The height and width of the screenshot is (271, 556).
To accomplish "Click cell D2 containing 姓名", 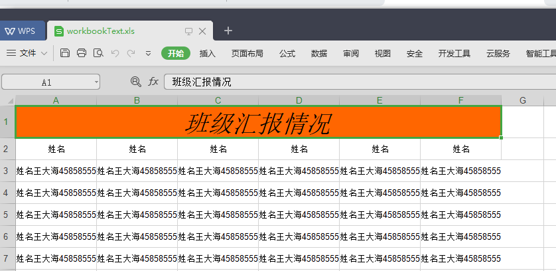I will 299,149.
